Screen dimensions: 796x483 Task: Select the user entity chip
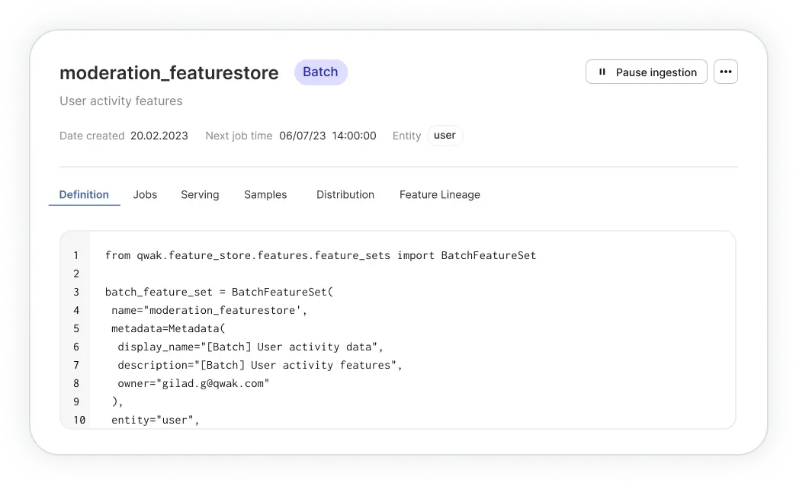point(445,136)
